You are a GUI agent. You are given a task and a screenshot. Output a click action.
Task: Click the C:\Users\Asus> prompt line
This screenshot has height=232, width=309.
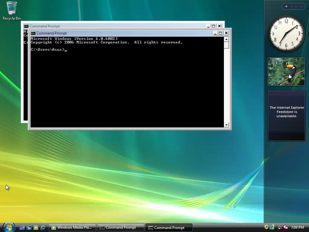click(x=49, y=50)
